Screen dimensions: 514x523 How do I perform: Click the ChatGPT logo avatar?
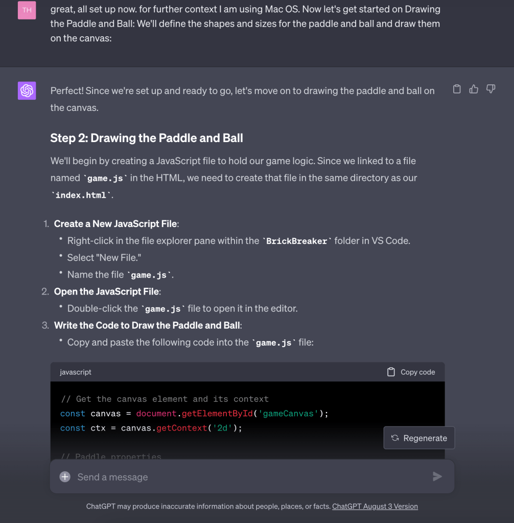pyautogui.click(x=27, y=91)
